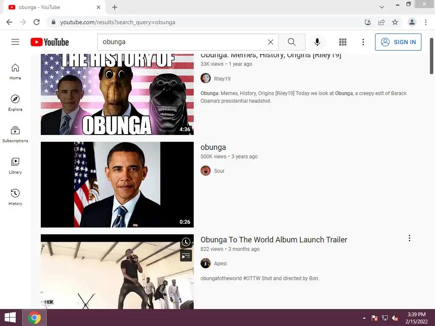Go to Home in the sidebar

pos(15,71)
